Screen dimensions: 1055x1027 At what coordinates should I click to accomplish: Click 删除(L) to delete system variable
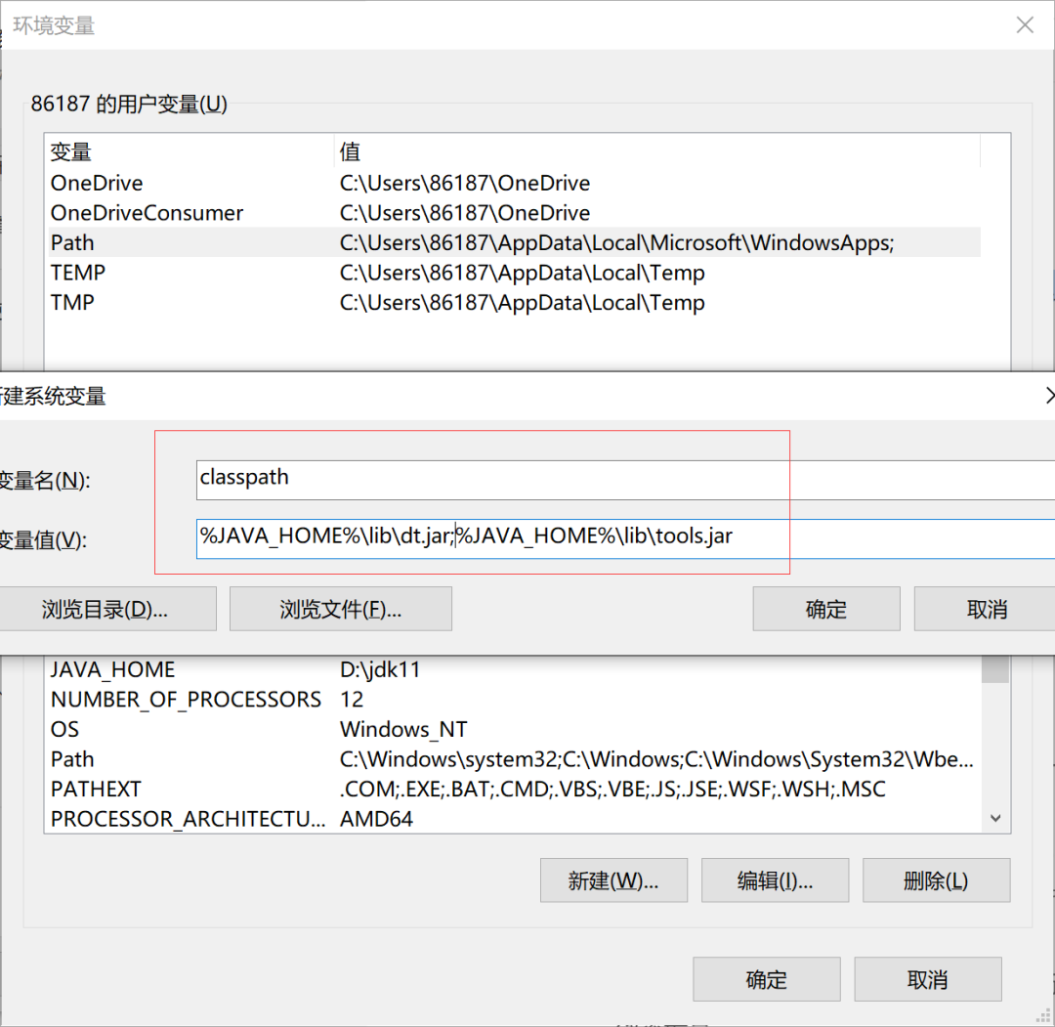pyautogui.click(x=937, y=880)
